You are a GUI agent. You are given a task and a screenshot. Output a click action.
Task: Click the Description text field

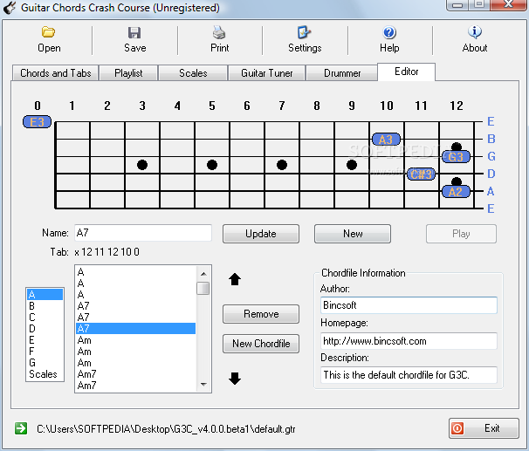409,375
